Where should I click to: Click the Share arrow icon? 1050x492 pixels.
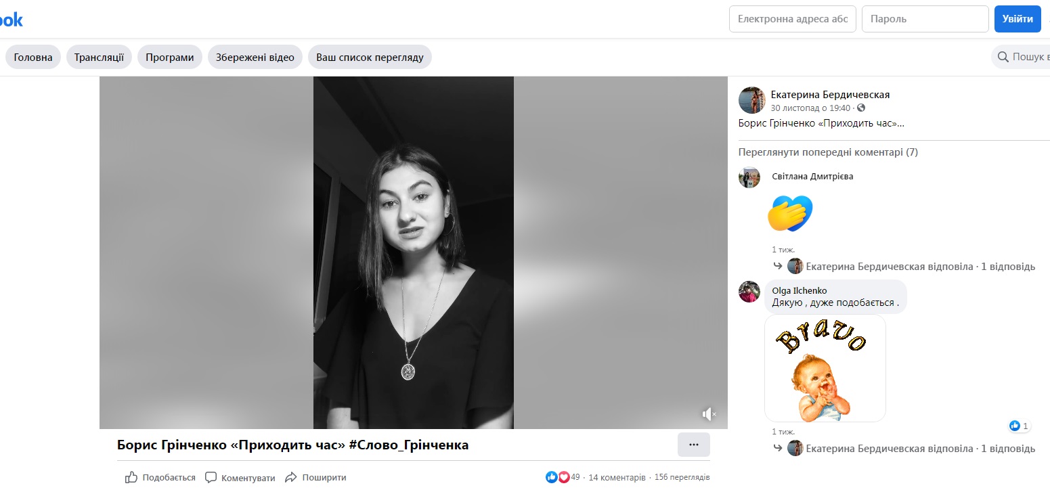click(291, 477)
